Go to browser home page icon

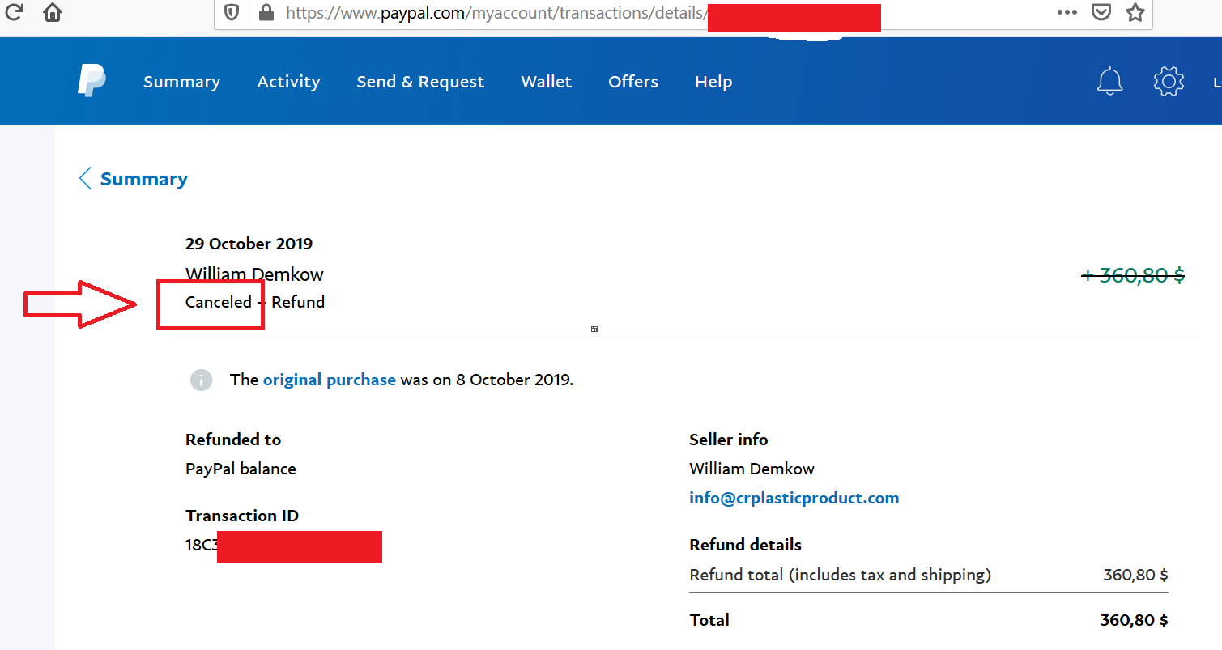(53, 13)
